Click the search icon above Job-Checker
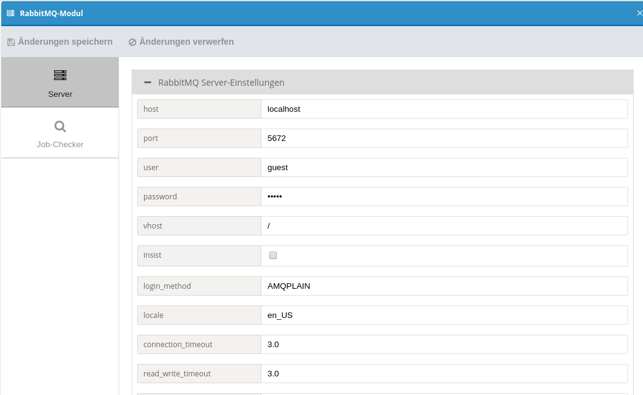 tap(60, 126)
